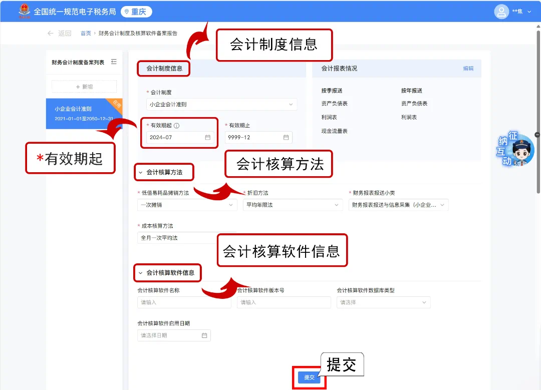
Task: Select the 小企业会计准则 record card
Action: [x=84, y=114]
